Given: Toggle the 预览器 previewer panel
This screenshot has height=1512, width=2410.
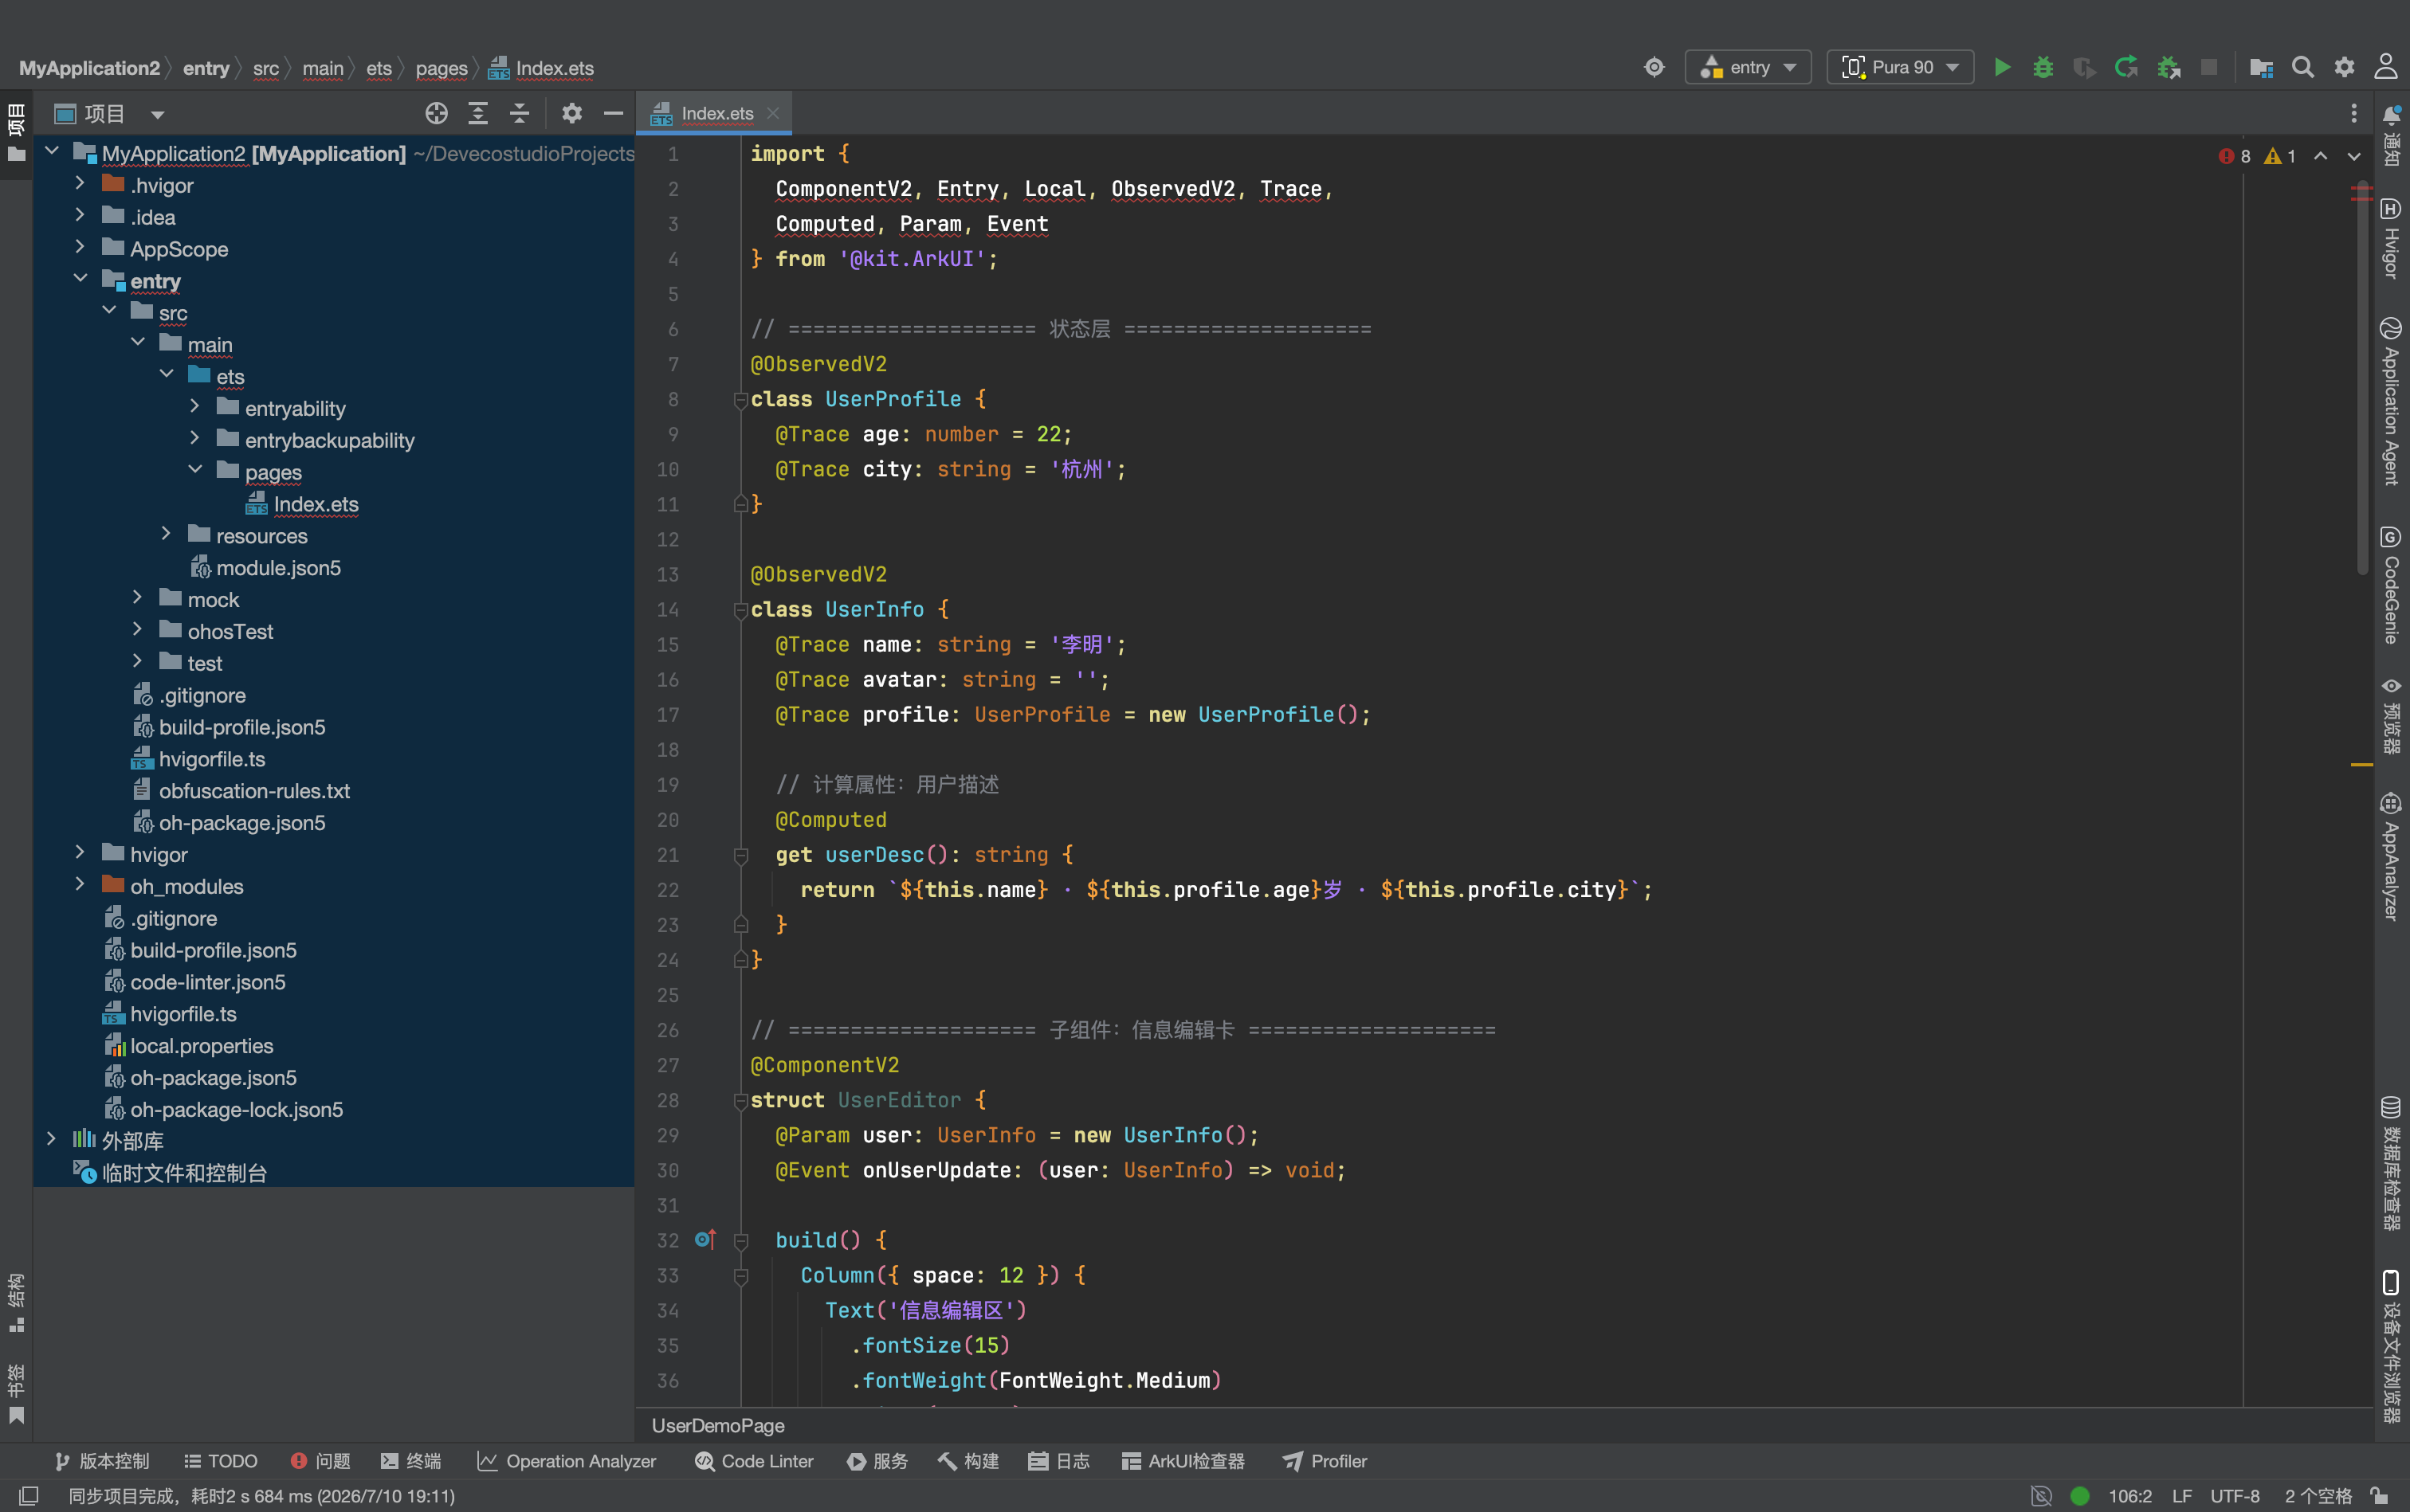Looking at the screenshot, I should (2391, 716).
